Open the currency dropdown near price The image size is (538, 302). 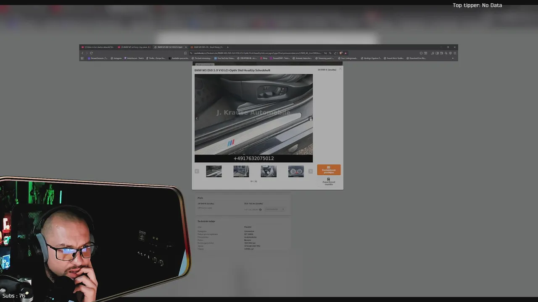click(x=274, y=209)
